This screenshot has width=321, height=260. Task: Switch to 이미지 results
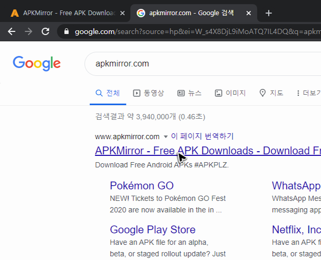[x=230, y=93]
